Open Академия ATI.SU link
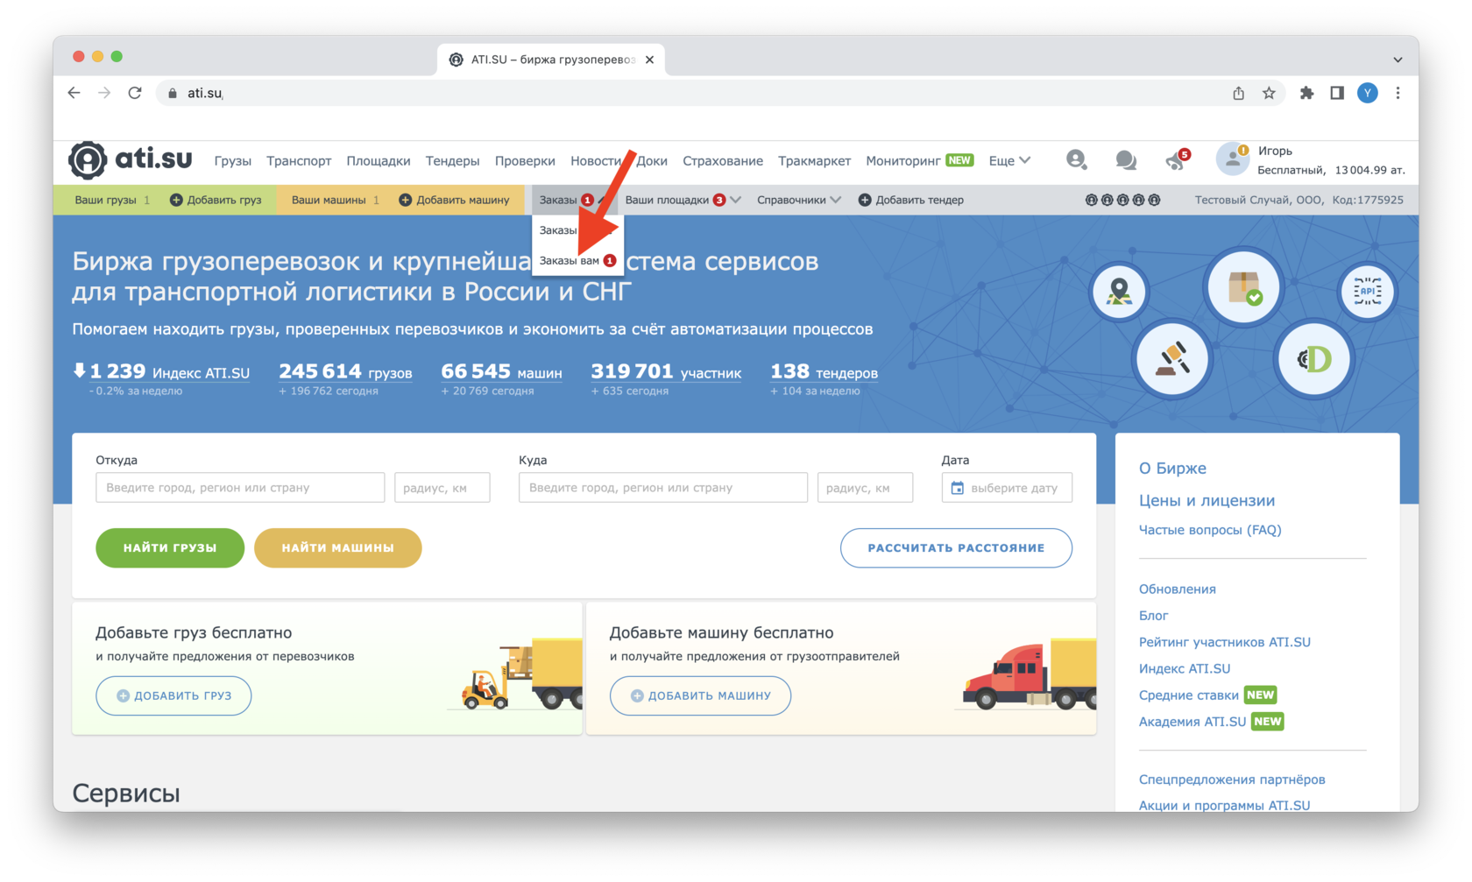The width and height of the screenshot is (1472, 882). tap(1192, 722)
